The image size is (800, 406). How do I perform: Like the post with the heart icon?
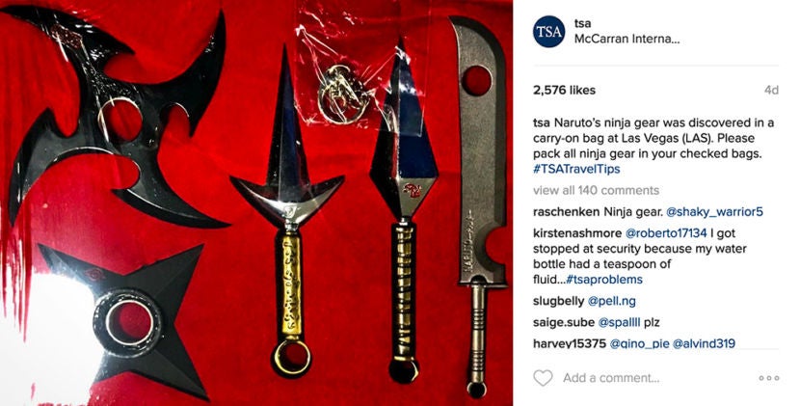click(543, 378)
